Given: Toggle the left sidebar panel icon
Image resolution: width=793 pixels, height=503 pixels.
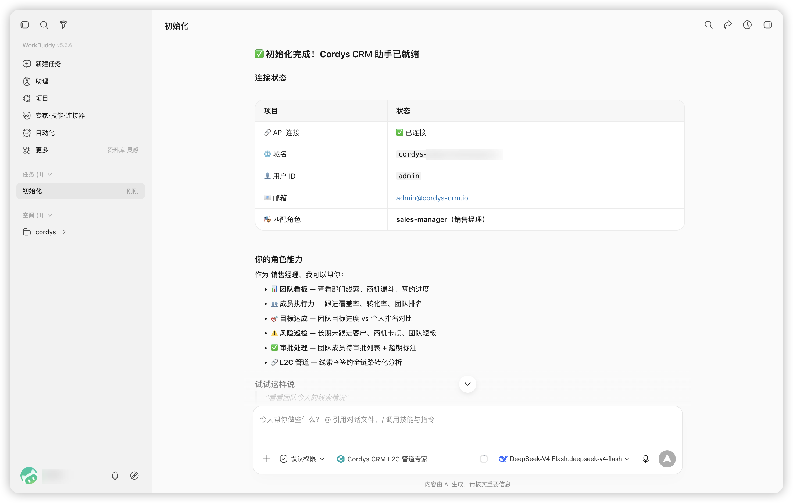Looking at the screenshot, I should point(25,25).
